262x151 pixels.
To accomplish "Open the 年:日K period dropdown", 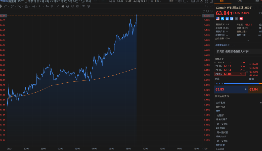I will [x=156, y=1].
